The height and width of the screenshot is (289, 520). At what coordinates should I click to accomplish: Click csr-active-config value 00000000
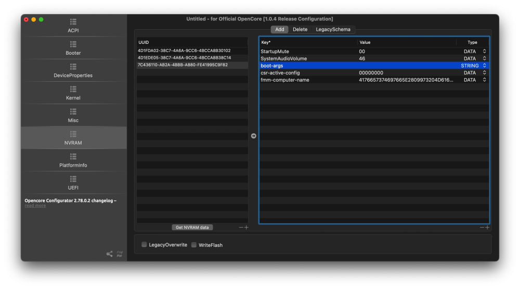(371, 73)
